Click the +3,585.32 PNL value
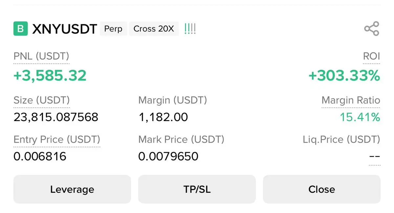The image size is (394, 213). (x=50, y=76)
